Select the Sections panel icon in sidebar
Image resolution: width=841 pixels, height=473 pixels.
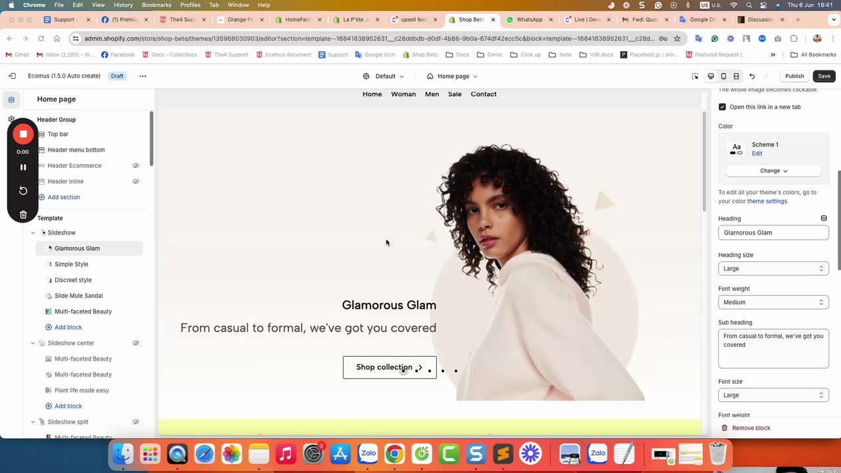11,100
